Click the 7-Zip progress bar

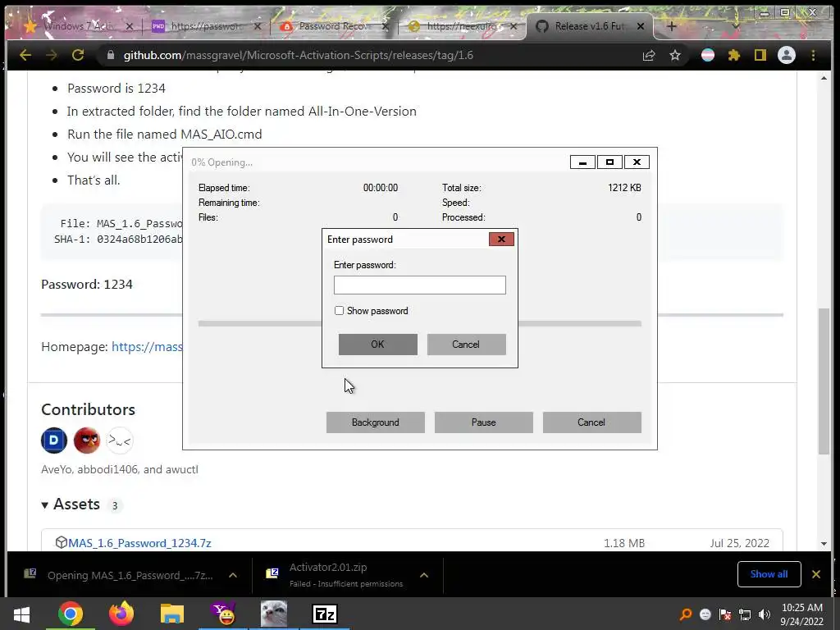[x=419, y=323]
